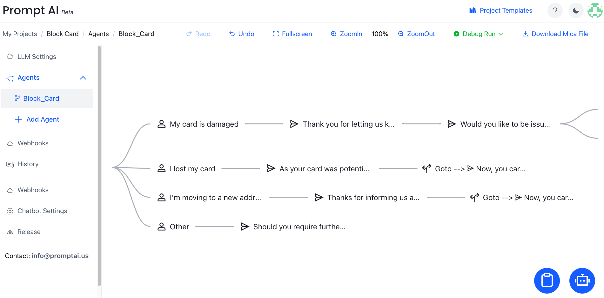Image resolution: width=604 pixels, height=298 pixels.
Task: Open the Debug Run dropdown
Action: (479, 34)
